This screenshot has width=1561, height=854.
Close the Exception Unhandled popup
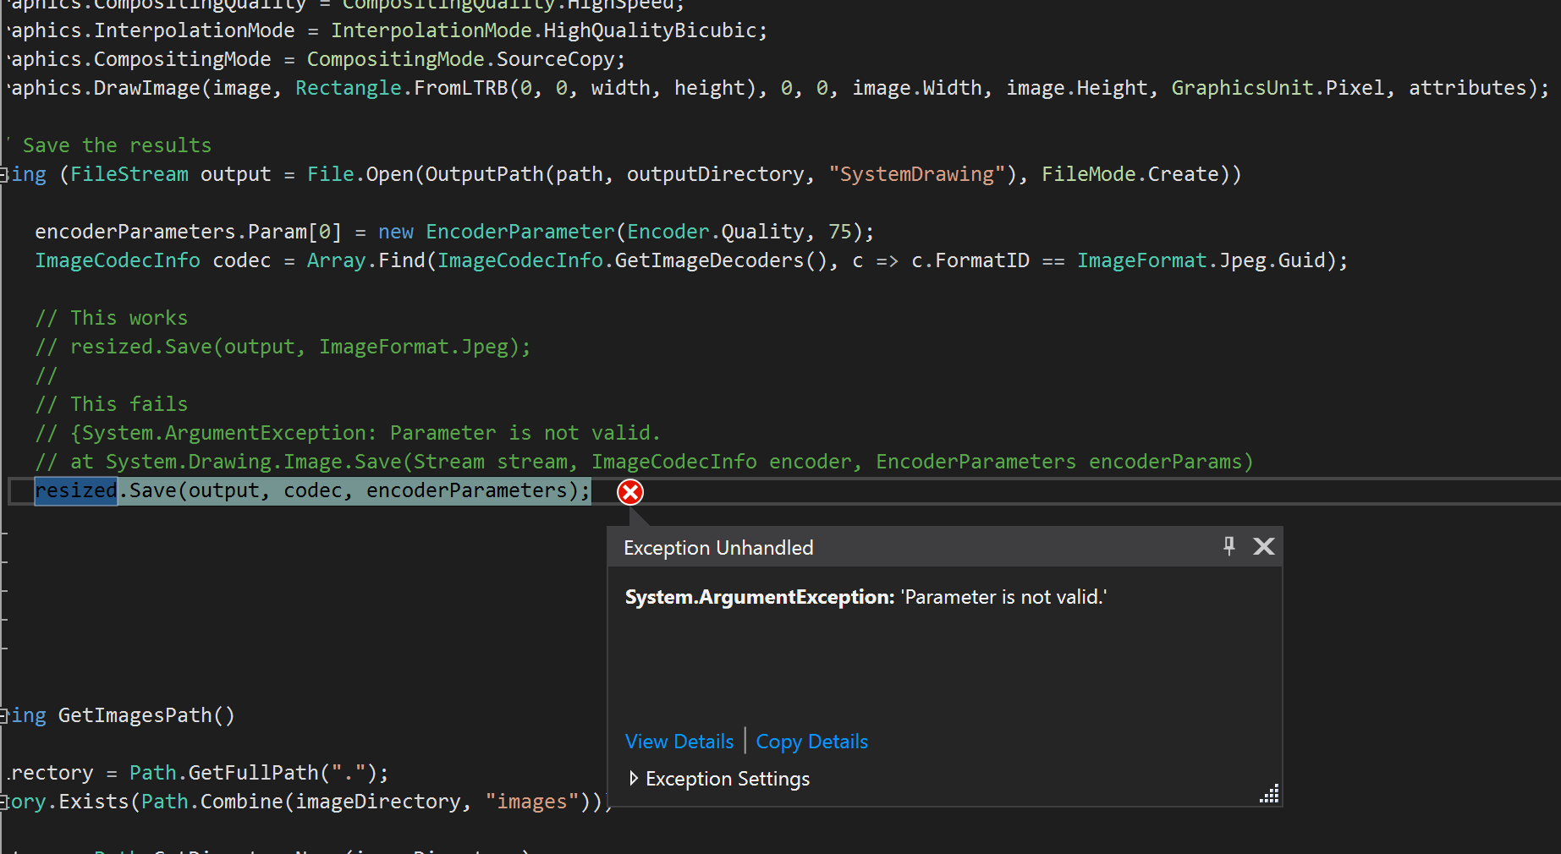click(x=1263, y=546)
